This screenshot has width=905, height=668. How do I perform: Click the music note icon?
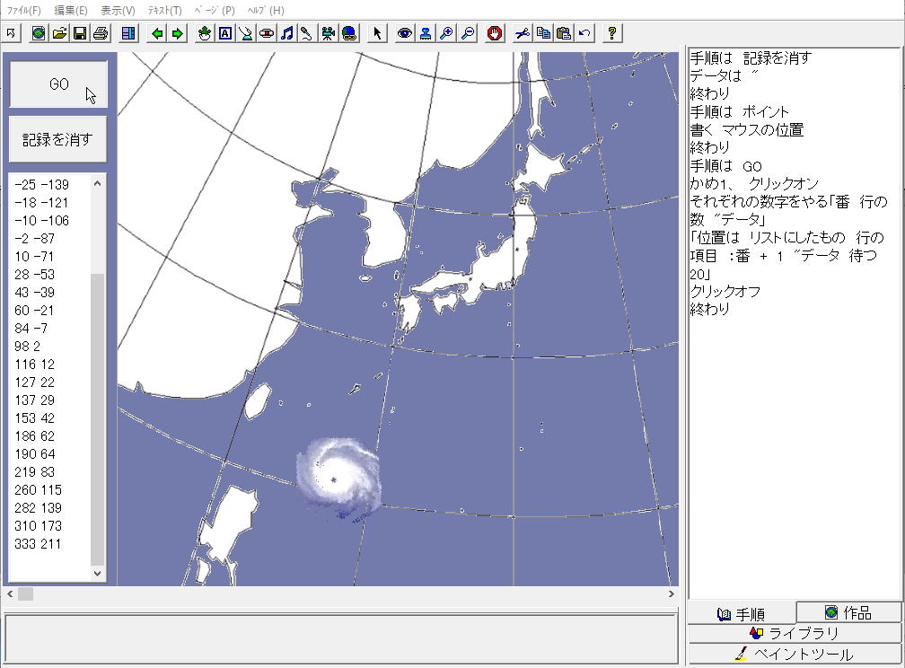tap(286, 33)
